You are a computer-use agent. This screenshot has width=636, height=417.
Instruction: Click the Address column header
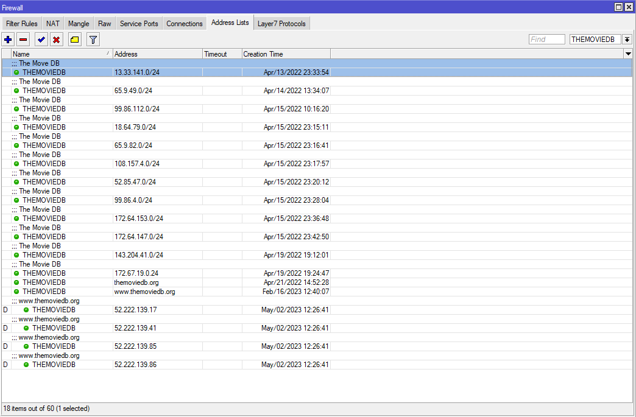coord(157,54)
